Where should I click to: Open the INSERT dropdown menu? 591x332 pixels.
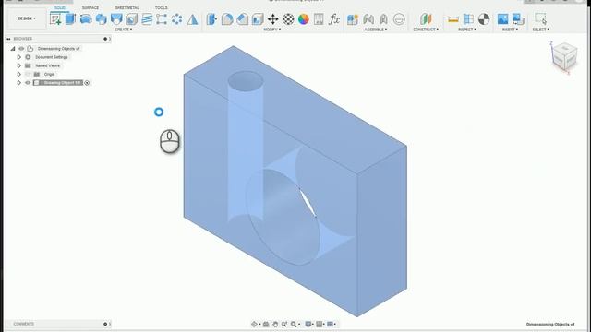(510, 30)
